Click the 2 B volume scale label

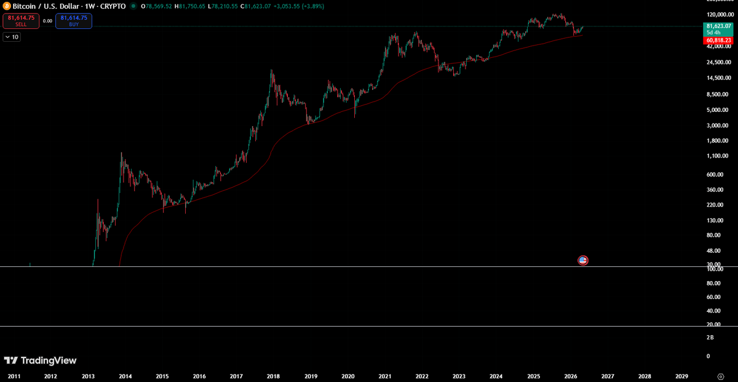click(x=710, y=338)
